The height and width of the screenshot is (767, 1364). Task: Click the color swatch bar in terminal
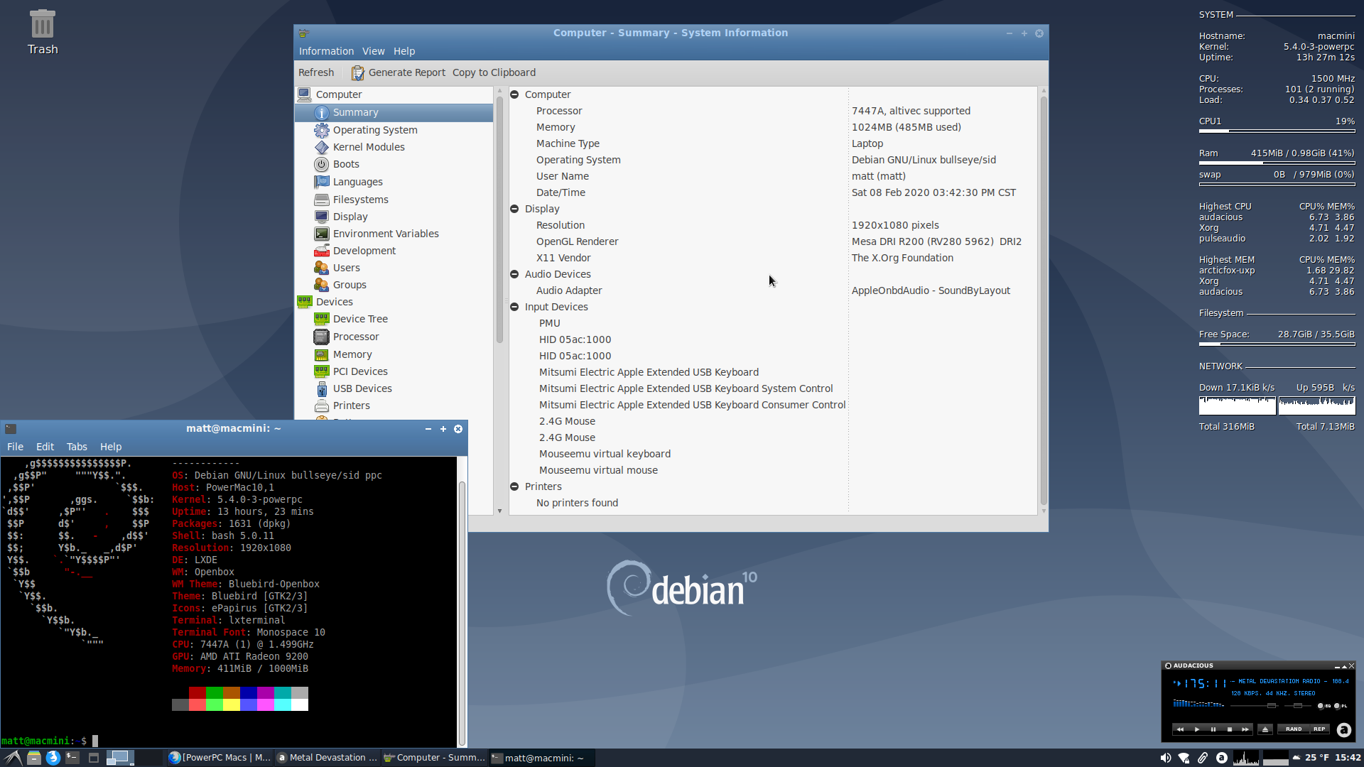point(239,699)
